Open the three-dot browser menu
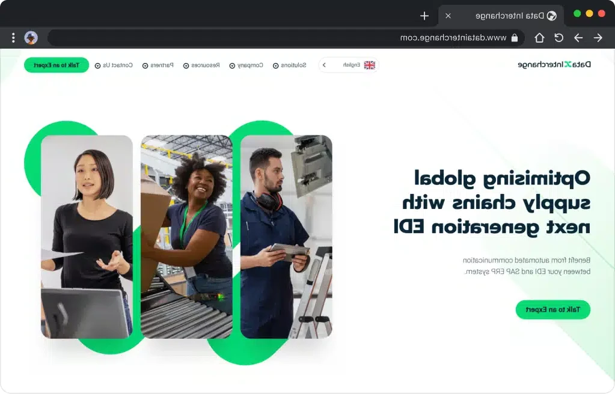This screenshot has height=394, width=615. (13, 38)
